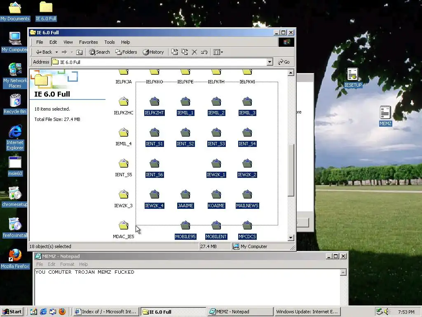
Task: Select the IEMIL_4 folder
Action: (x=124, y=137)
